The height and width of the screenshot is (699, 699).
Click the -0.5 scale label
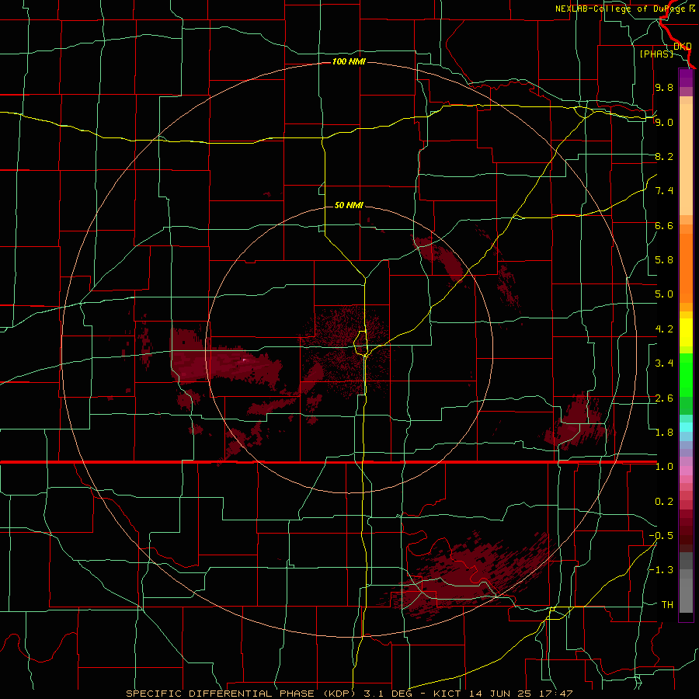(x=661, y=536)
